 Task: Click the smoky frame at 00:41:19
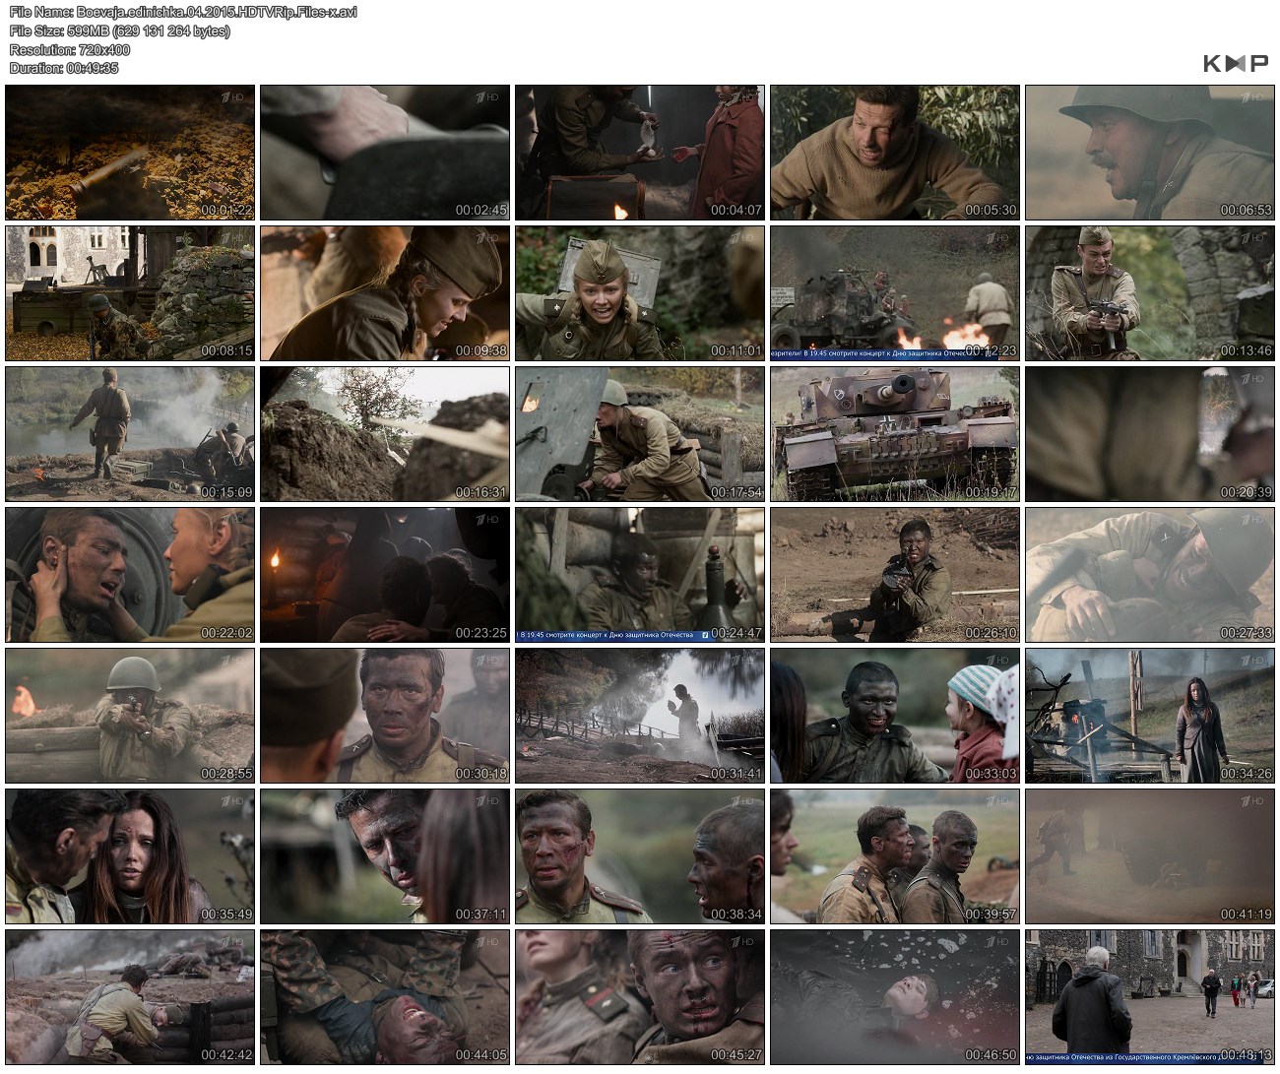pyautogui.click(x=1149, y=856)
